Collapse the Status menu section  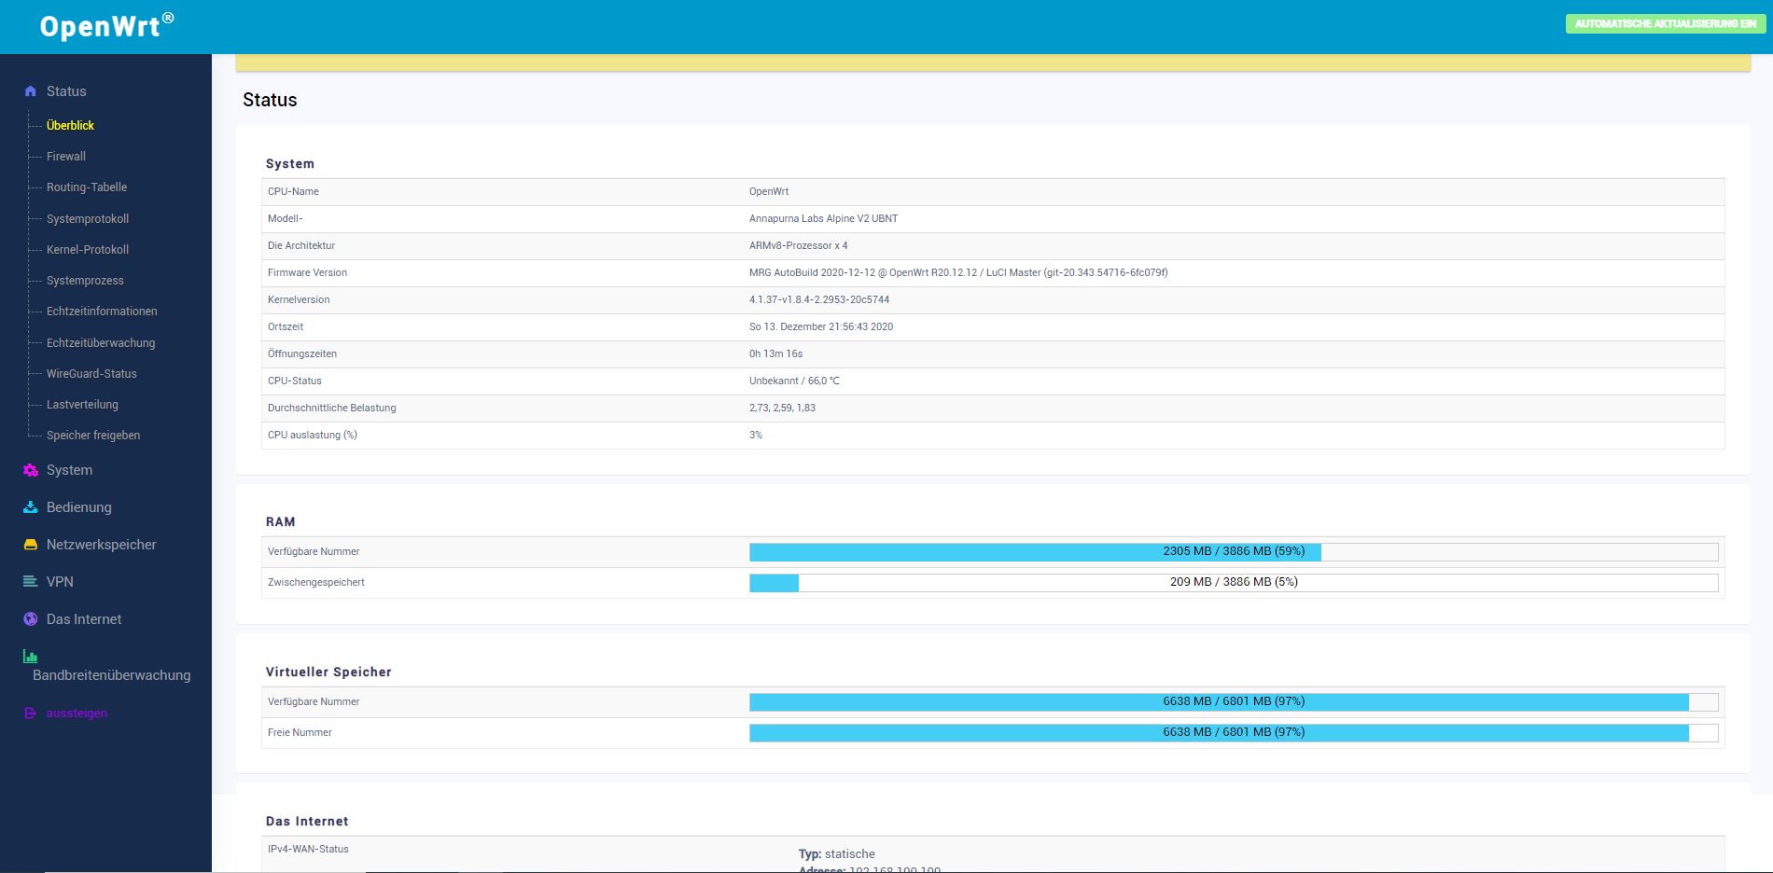66,90
